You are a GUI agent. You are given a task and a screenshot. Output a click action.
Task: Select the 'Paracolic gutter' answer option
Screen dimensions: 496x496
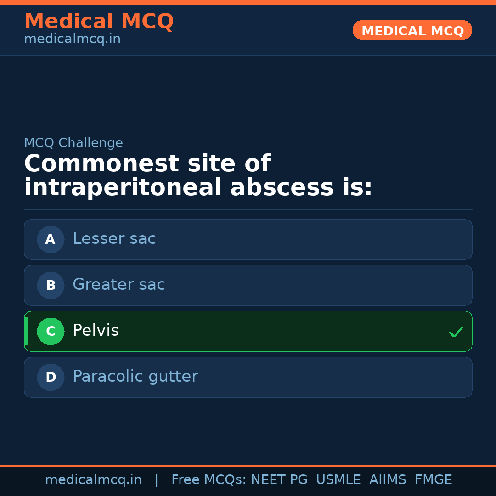(x=248, y=377)
